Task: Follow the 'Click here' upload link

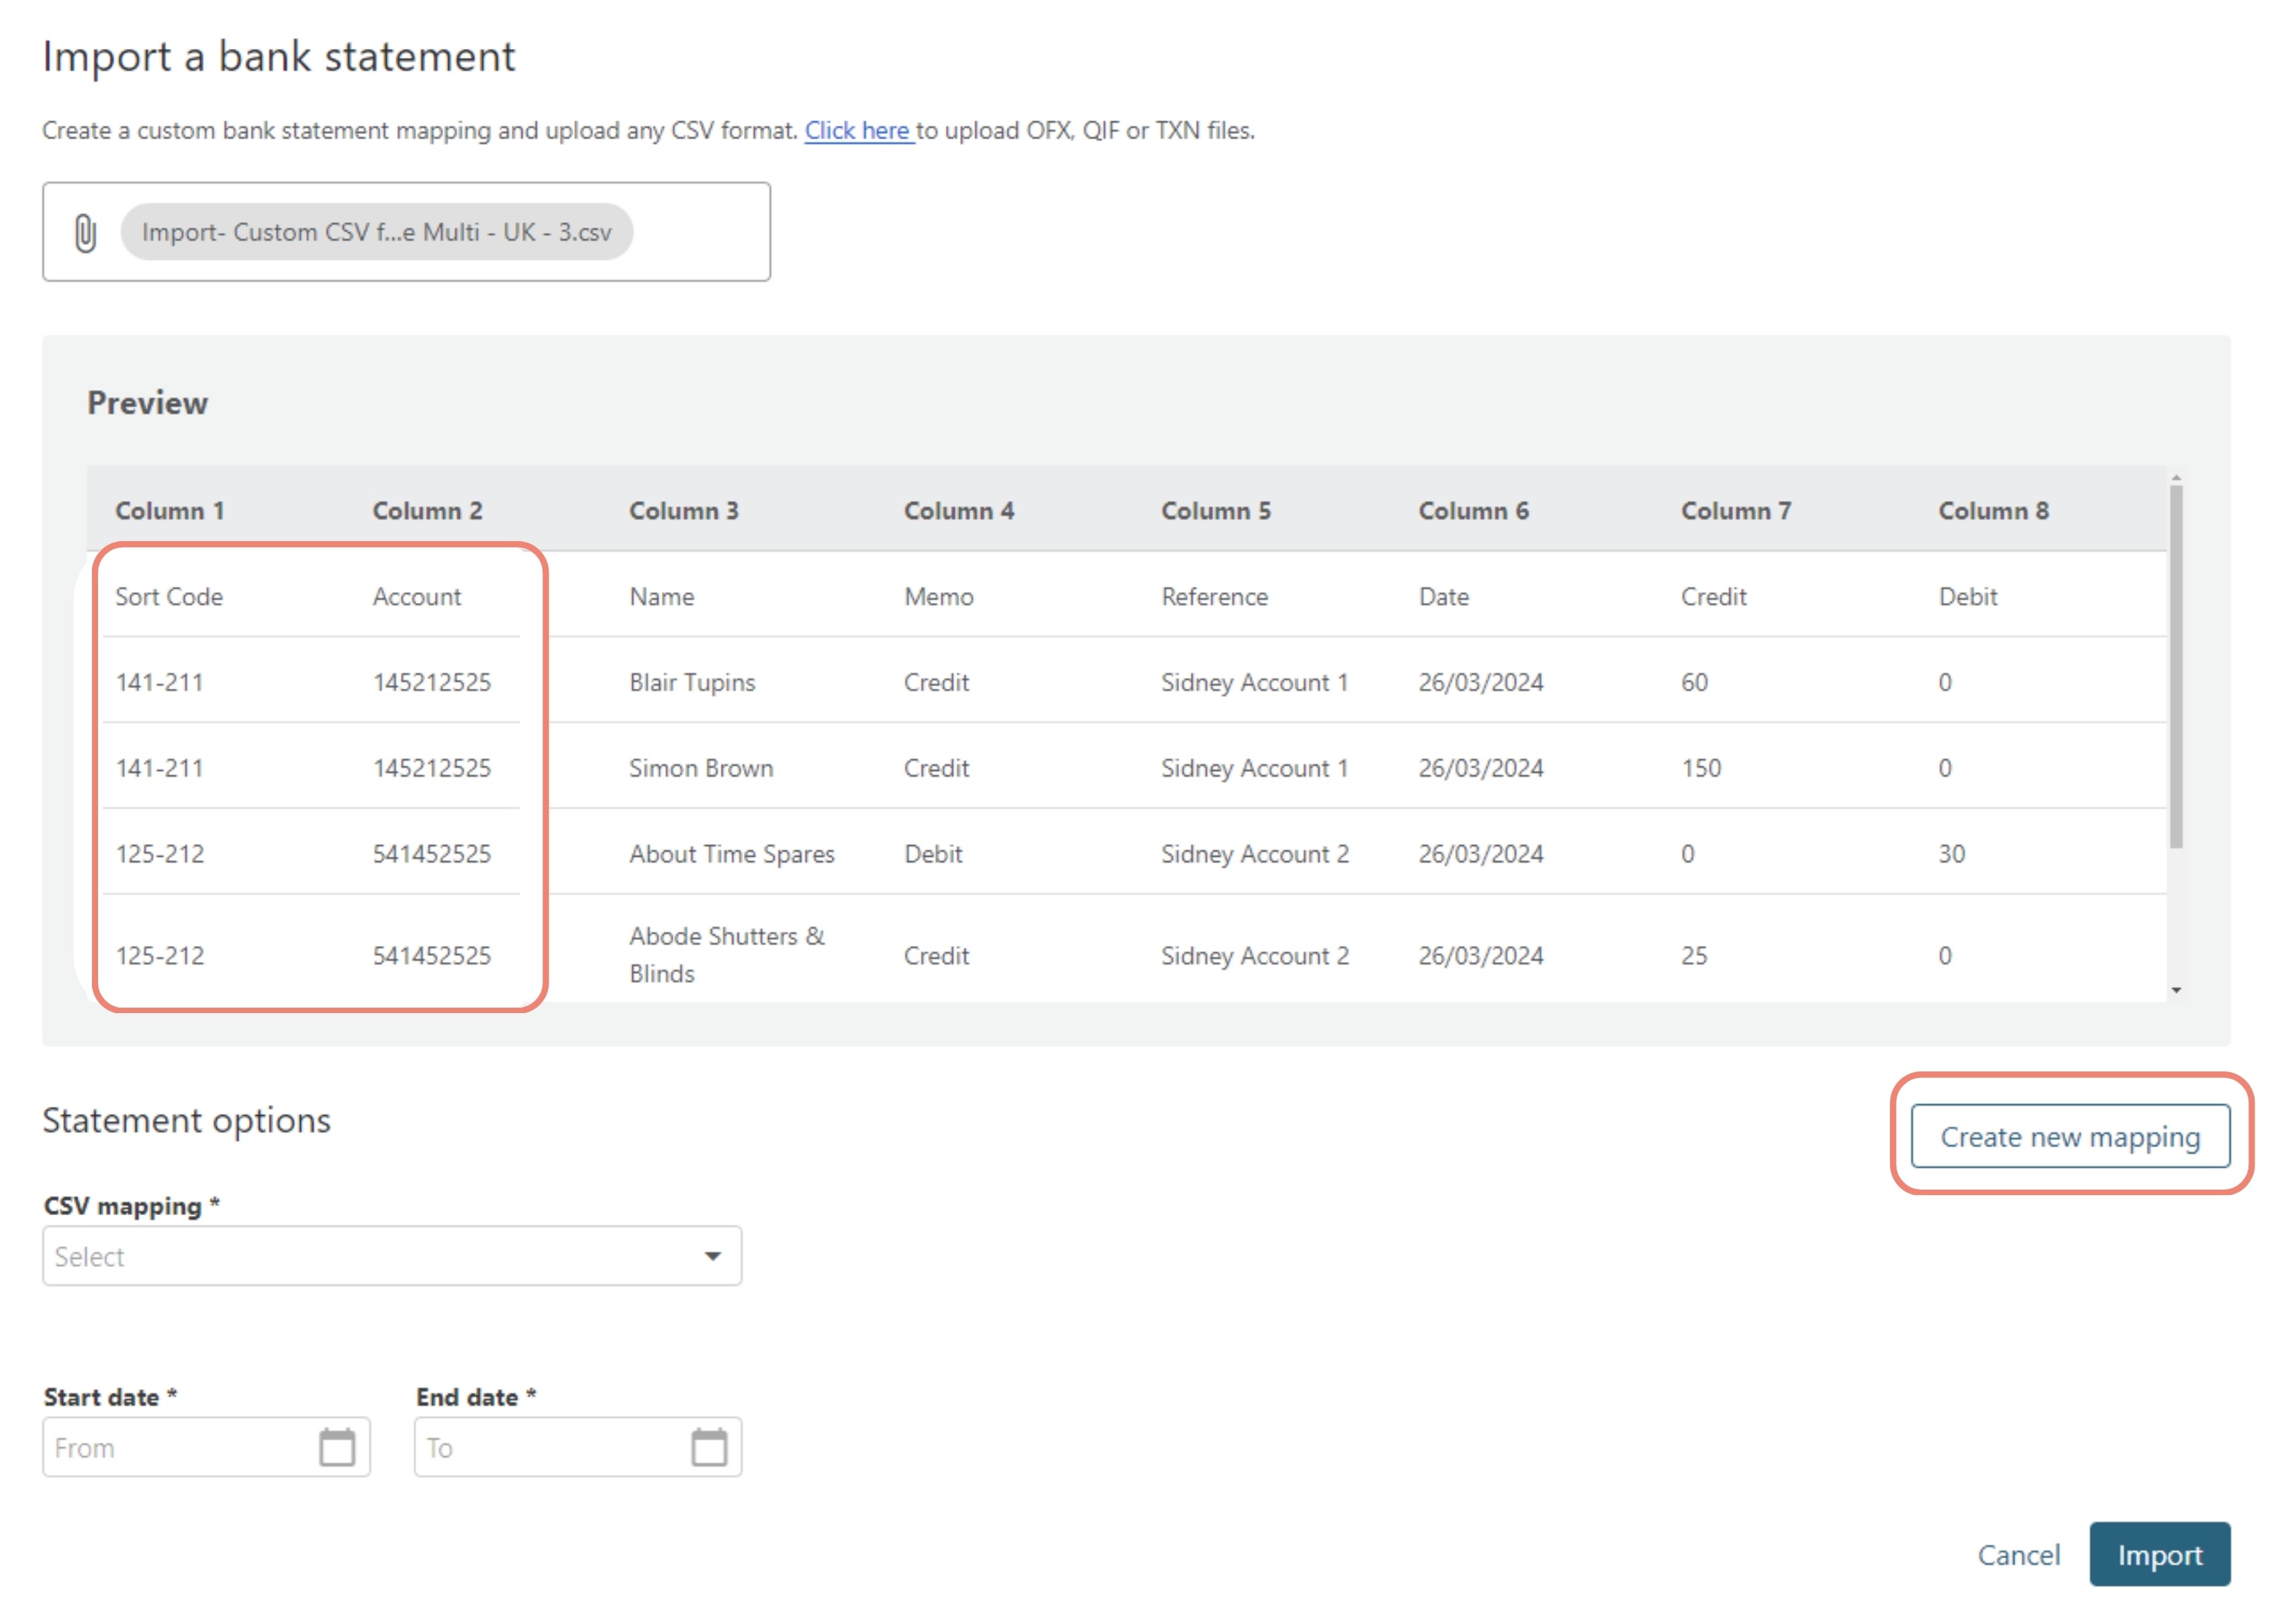Action: [858, 131]
